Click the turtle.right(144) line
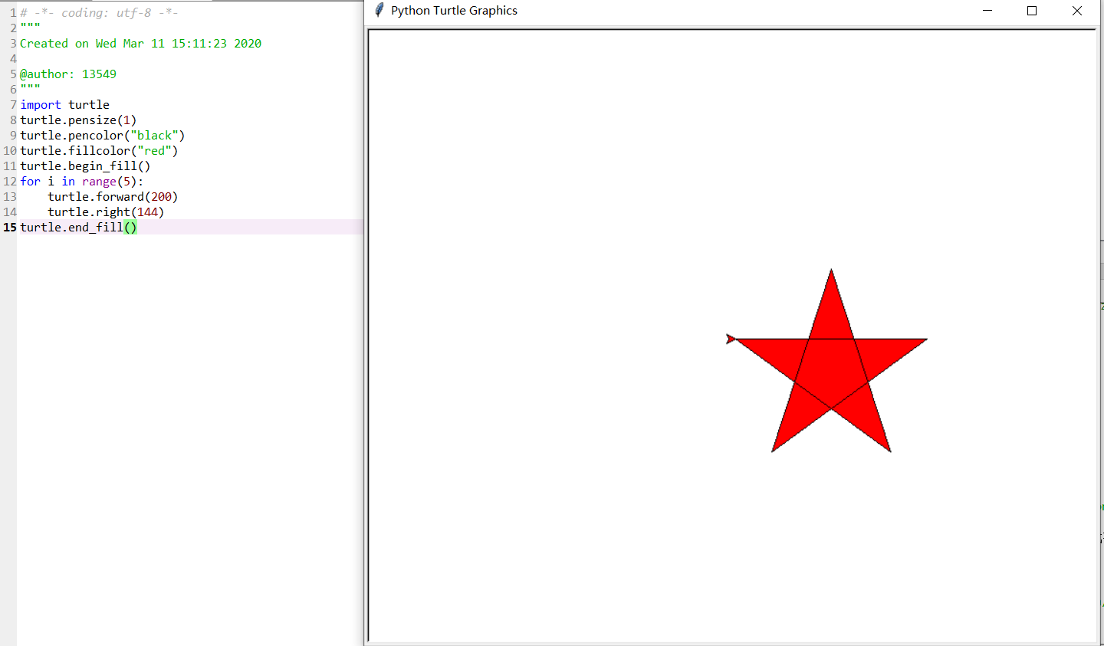 pos(106,212)
